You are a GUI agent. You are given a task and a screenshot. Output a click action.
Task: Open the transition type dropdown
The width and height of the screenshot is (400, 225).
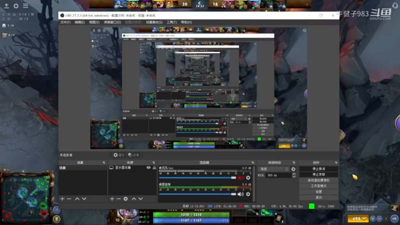click(x=273, y=169)
